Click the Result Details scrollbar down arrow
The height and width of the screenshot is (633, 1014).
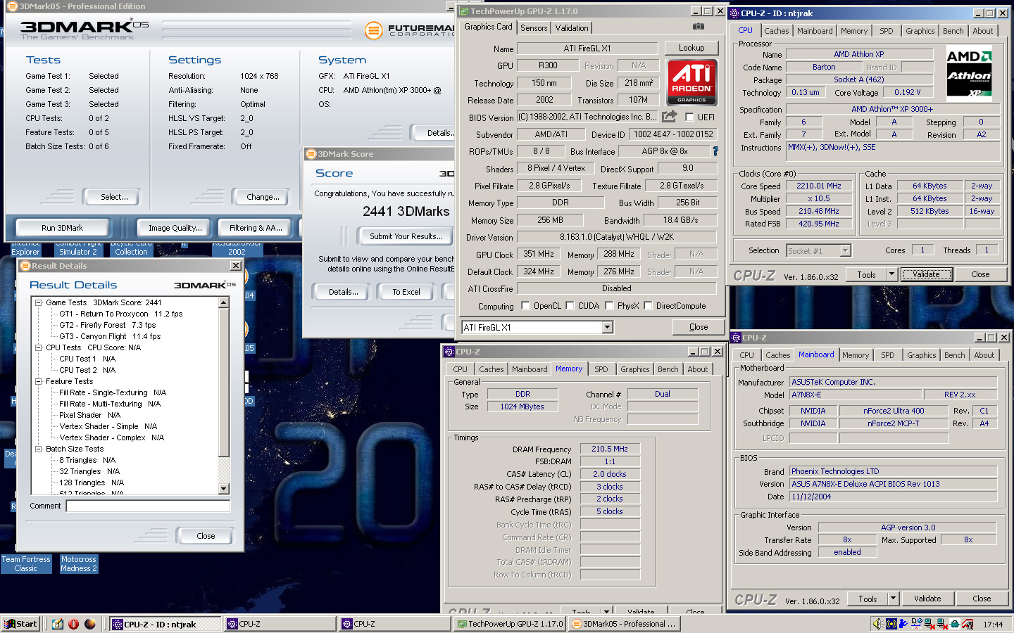224,489
